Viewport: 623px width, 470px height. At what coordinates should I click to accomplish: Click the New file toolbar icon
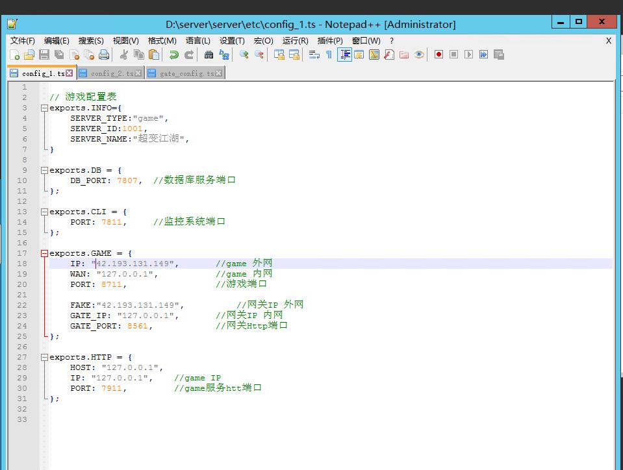[x=14, y=55]
